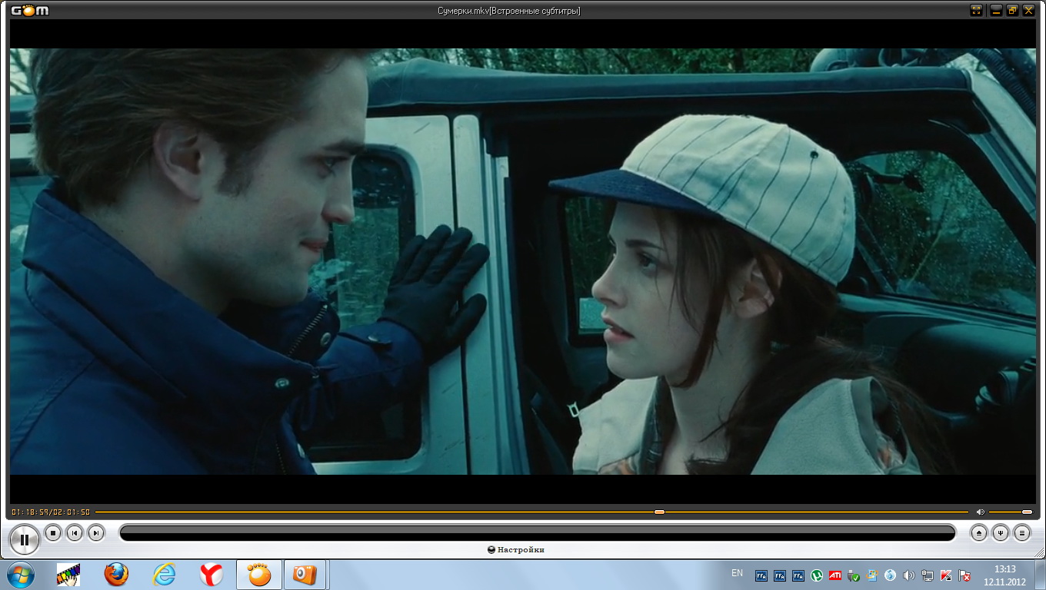Click the playback seek bar handle
1046x590 pixels.
coord(659,512)
